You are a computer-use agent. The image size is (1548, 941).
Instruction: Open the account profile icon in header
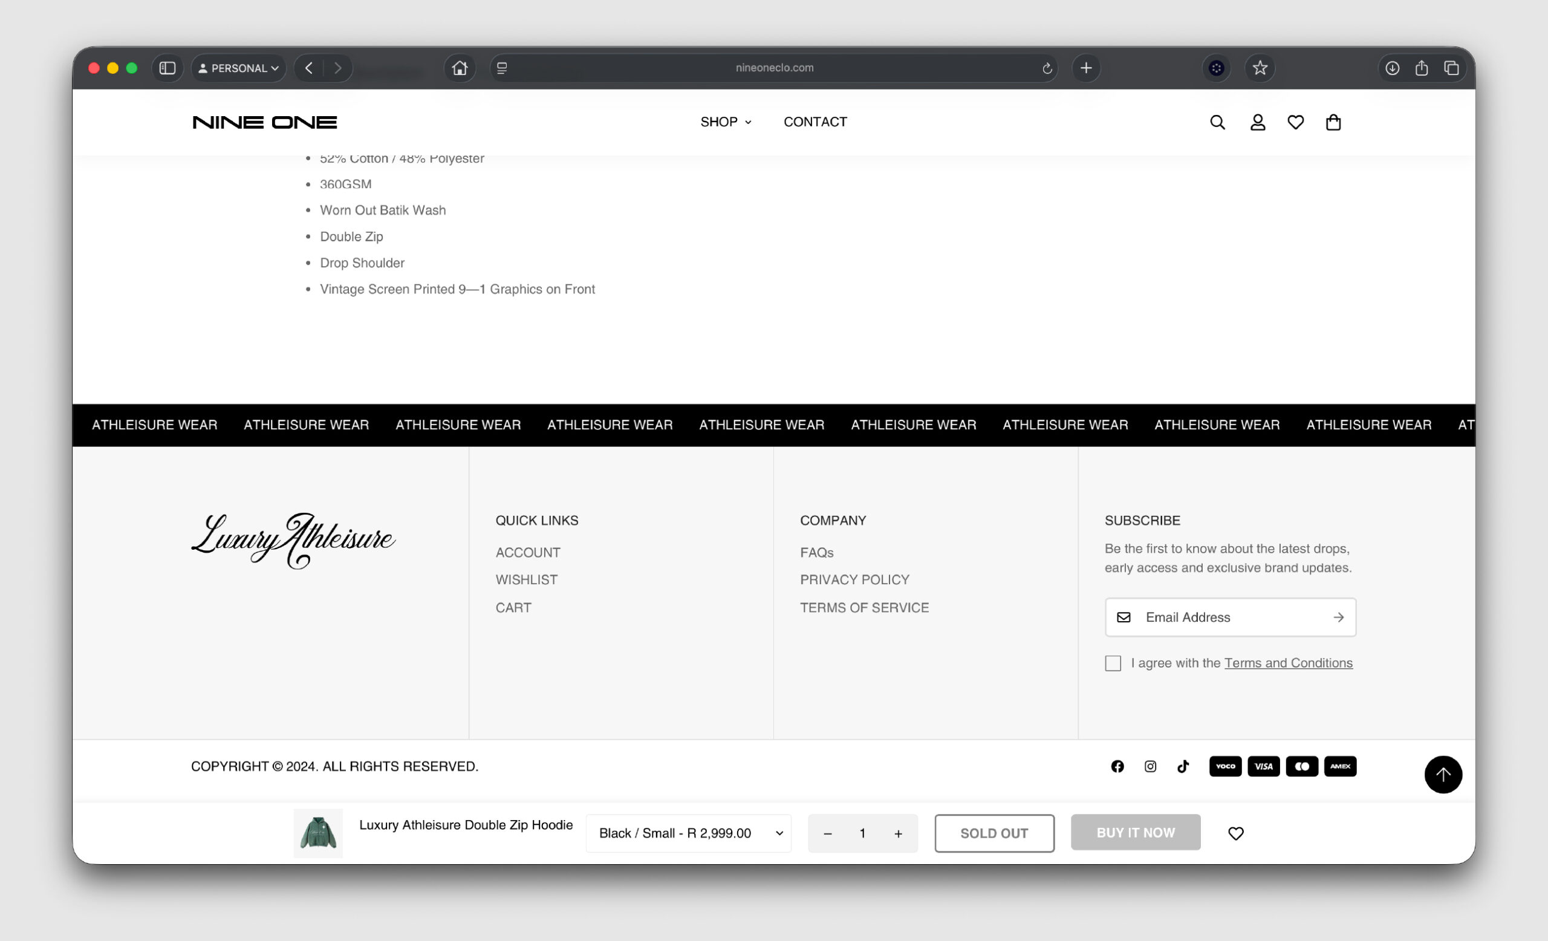click(1257, 123)
